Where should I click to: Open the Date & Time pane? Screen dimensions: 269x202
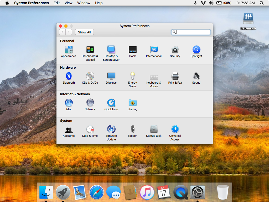(90, 129)
